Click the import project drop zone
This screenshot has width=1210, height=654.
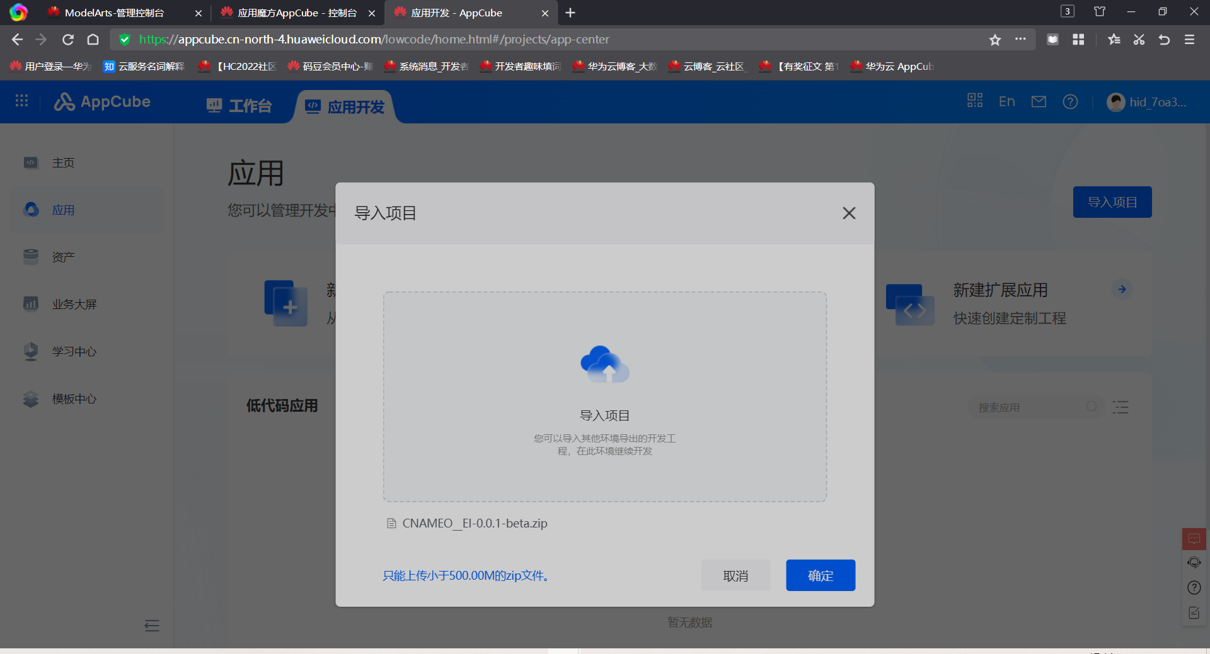(605, 397)
